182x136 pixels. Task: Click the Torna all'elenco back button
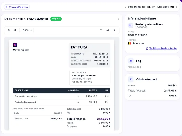pos(17,7)
